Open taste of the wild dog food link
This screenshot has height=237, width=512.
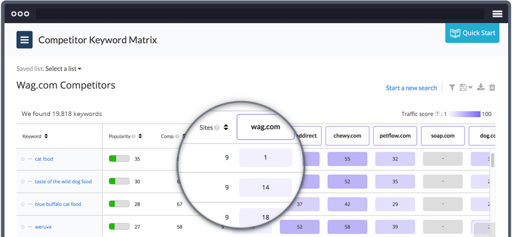(64, 181)
